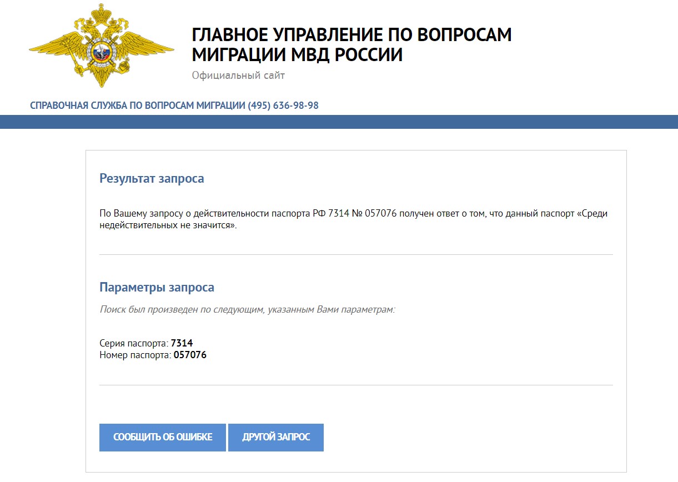Click the 'Номер паспорта: 057076' line

[153, 355]
